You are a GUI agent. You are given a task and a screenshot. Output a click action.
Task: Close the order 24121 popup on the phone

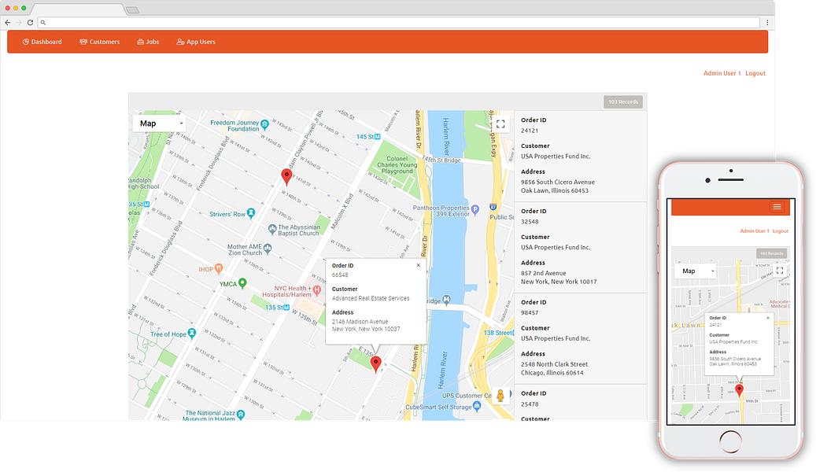click(767, 318)
